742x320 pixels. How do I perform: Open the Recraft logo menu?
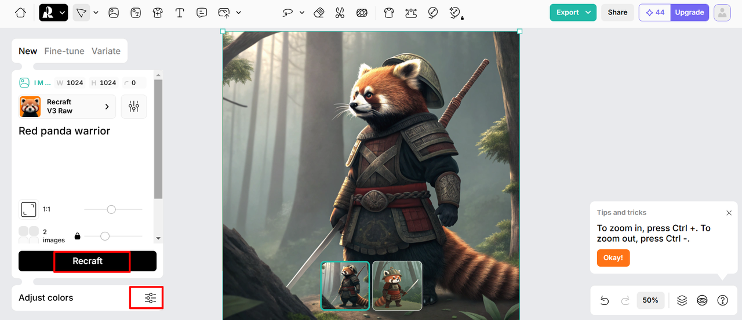[x=53, y=12]
